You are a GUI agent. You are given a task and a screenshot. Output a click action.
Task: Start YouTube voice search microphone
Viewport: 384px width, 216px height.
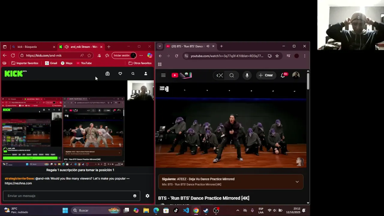tap(247, 75)
